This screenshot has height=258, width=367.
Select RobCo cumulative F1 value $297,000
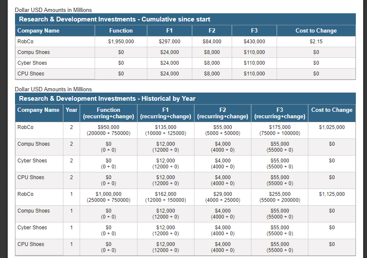pyautogui.click(x=170, y=42)
